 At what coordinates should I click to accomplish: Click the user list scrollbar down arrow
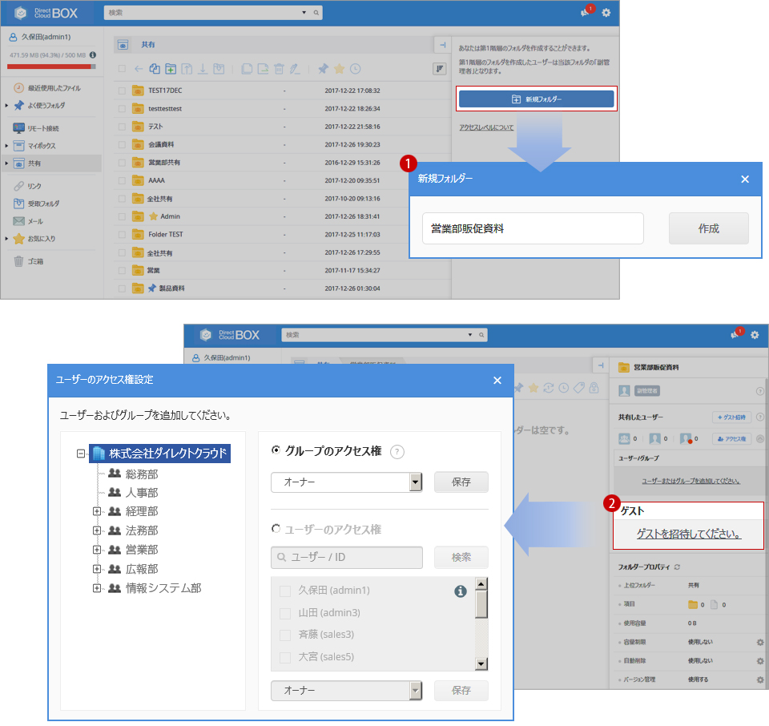click(481, 663)
